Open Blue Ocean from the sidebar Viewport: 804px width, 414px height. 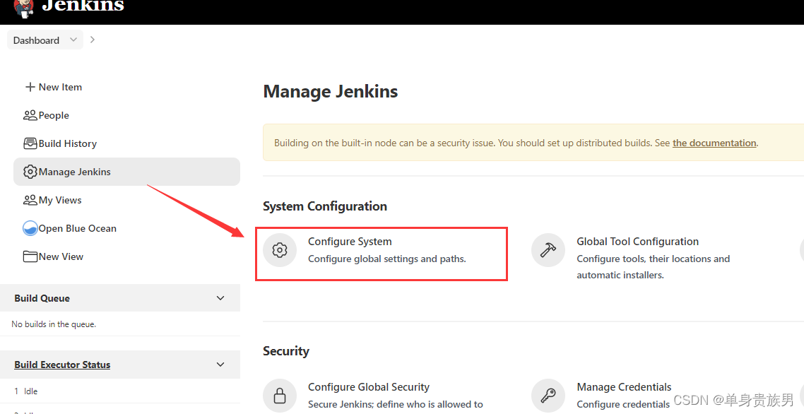[x=78, y=228]
